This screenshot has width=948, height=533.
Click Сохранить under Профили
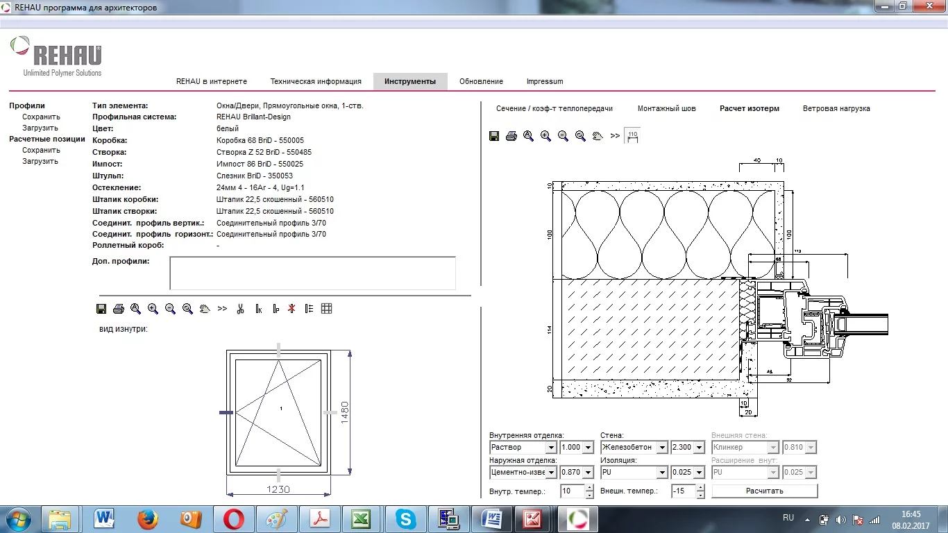[41, 117]
